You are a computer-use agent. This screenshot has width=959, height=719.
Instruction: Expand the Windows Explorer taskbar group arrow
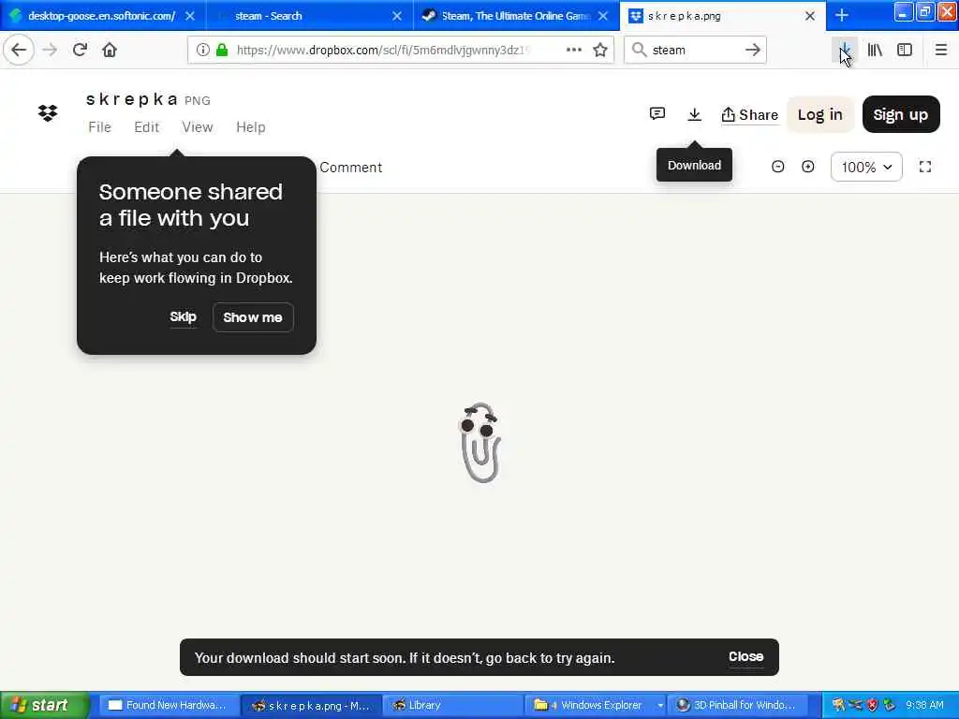pos(660,706)
